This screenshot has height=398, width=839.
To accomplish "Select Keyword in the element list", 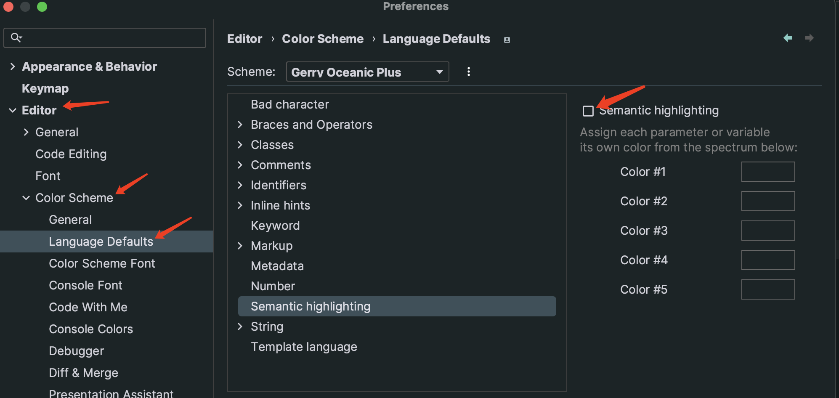I will [x=275, y=226].
